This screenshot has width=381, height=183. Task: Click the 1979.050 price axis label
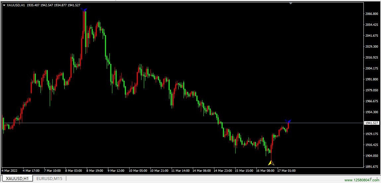[x=372, y=90]
